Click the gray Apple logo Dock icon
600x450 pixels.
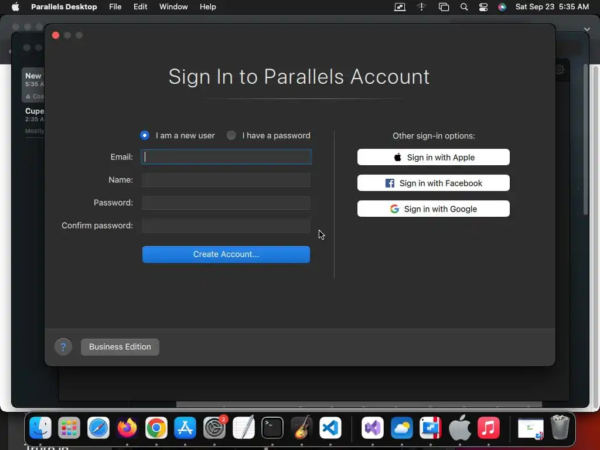[459, 427]
